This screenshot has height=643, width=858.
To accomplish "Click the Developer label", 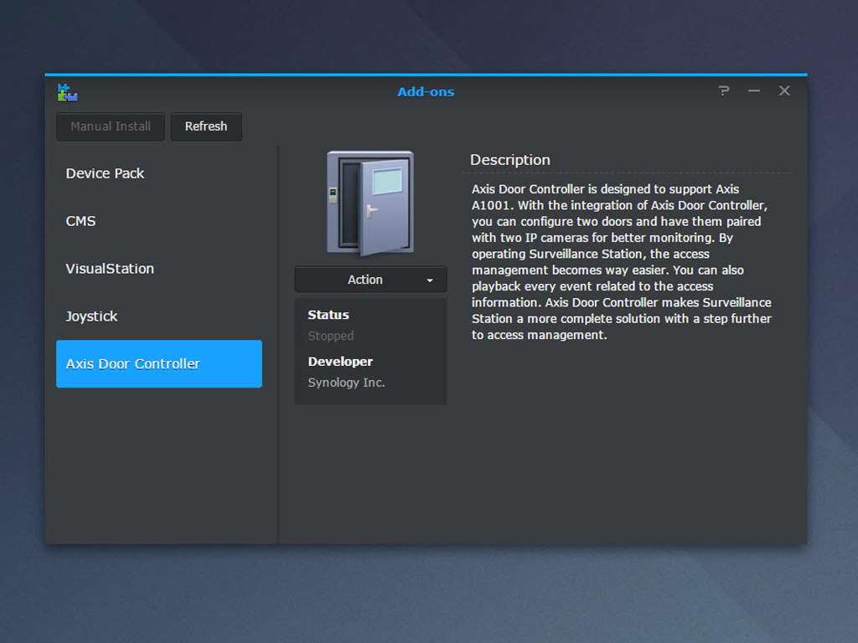I will click(340, 362).
